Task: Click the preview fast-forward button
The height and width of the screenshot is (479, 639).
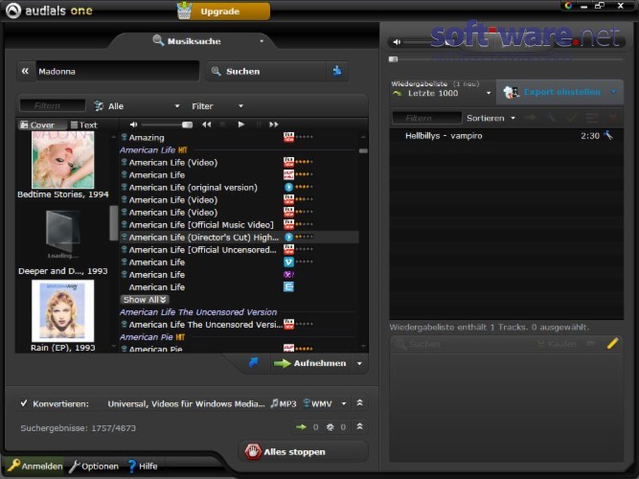Action: point(274,125)
